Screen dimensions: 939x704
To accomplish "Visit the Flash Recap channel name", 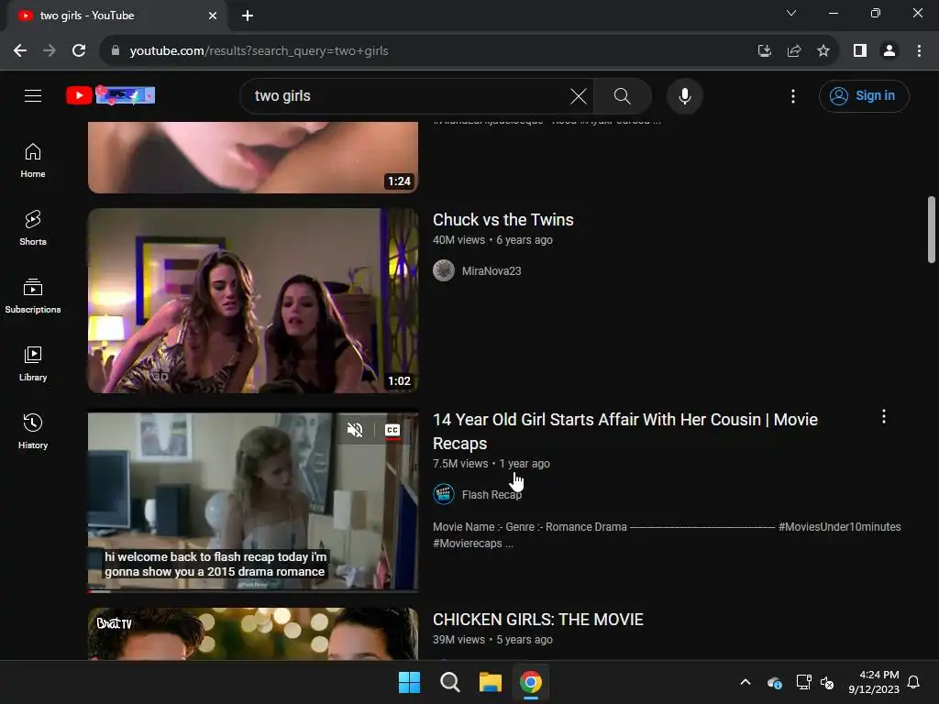I will pos(492,494).
